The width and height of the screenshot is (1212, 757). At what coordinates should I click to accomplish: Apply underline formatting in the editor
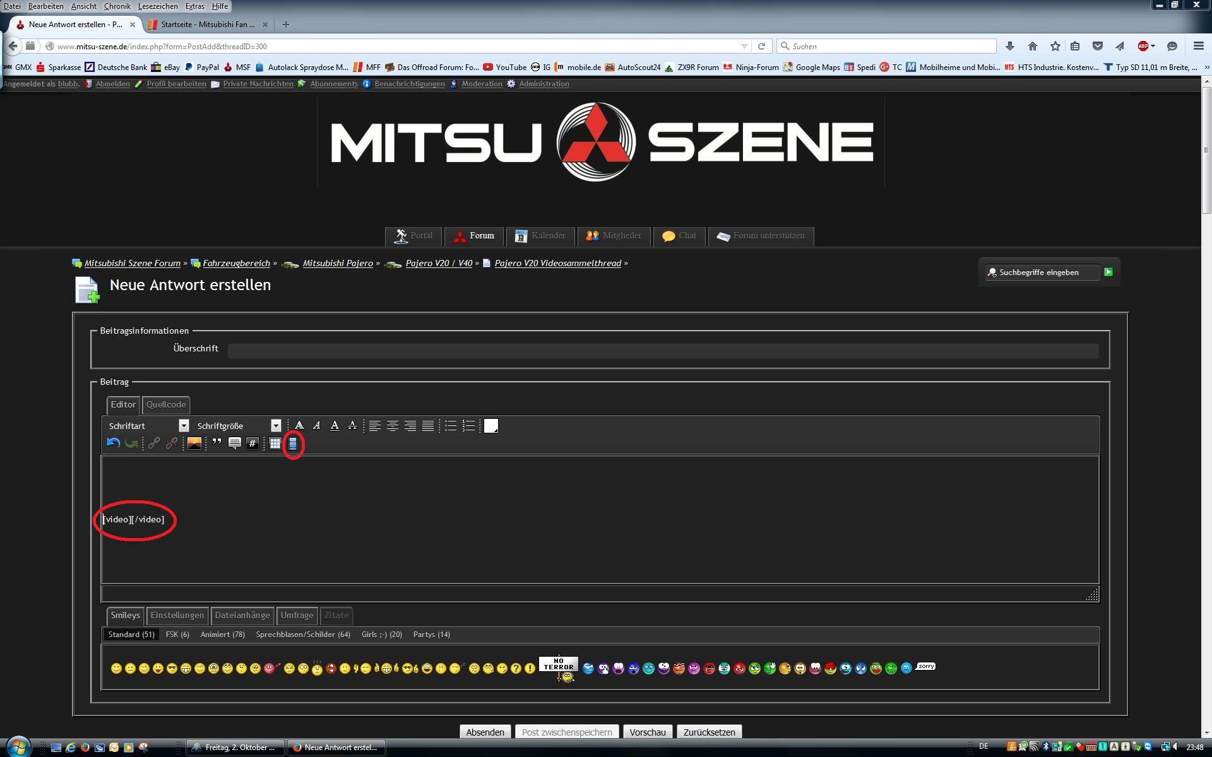[335, 426]
